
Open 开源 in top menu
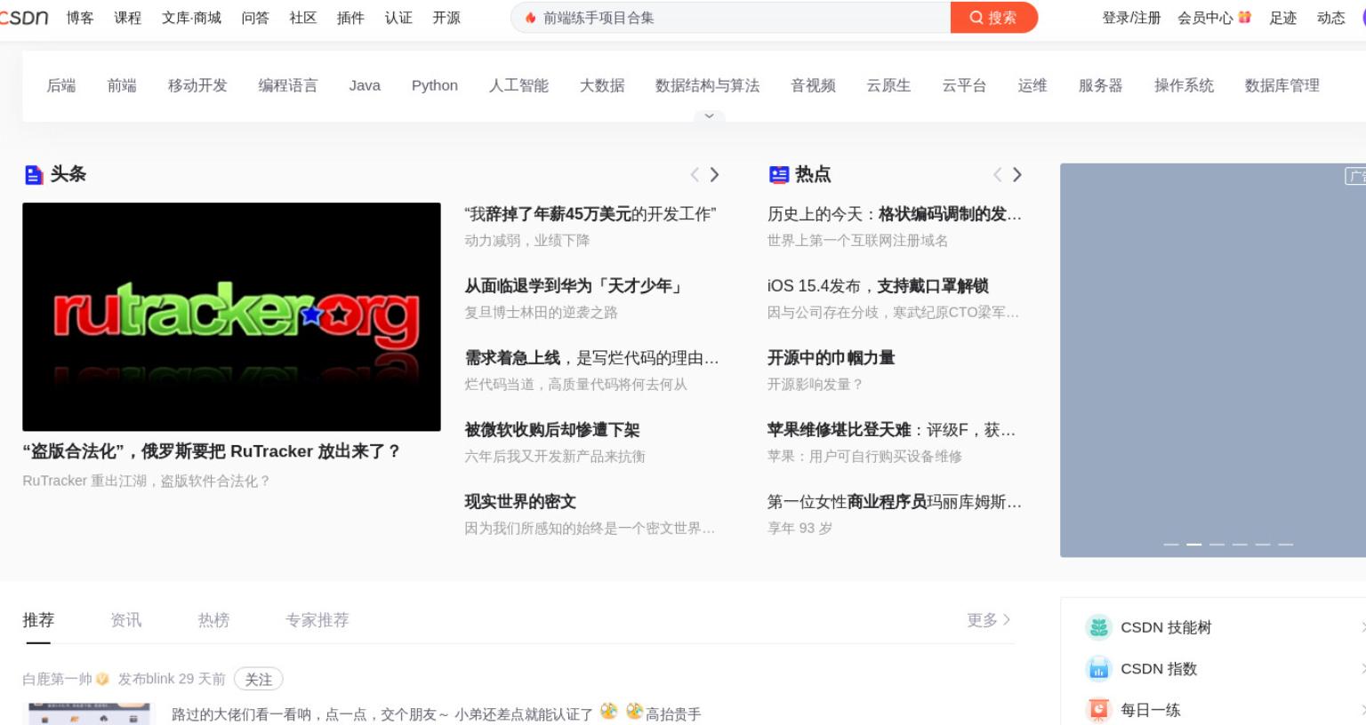(446, 18)
